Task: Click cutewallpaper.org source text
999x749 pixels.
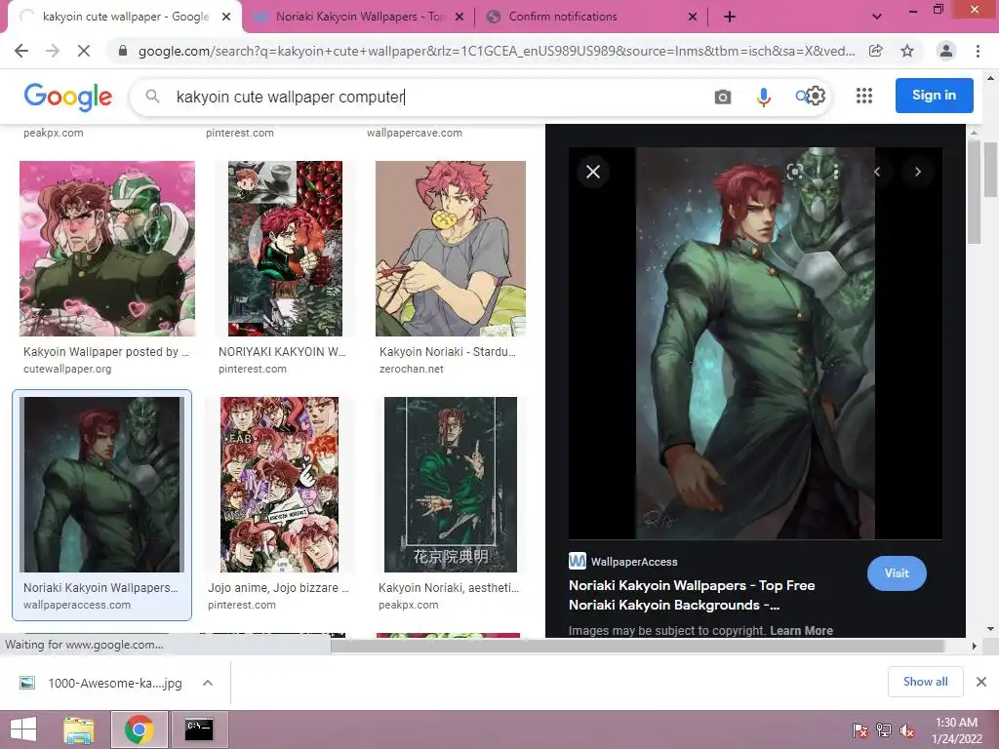Action: [x=67, y=369]
